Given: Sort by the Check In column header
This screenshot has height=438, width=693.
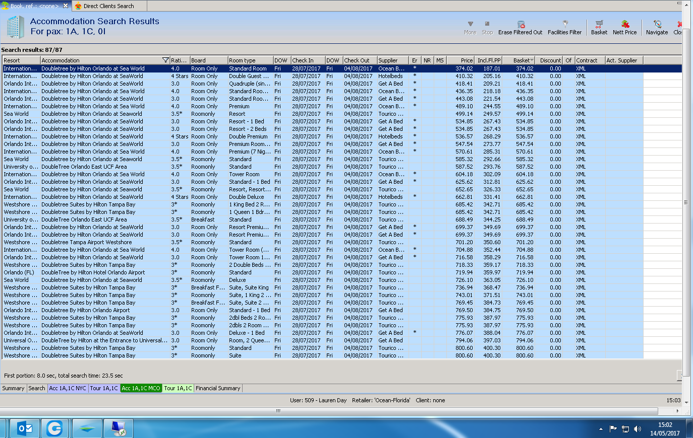Looking at the screenshot, I should pyautogui.click(x=308, y=60).
